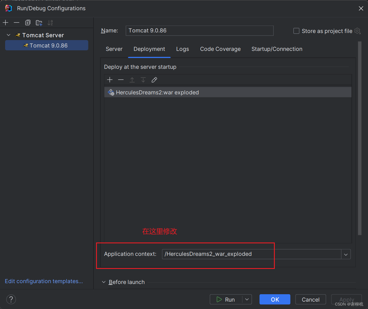This screenshot has width=368, height=309.
Task: Open Startup/Connection tab
Action: pos(277,49)
